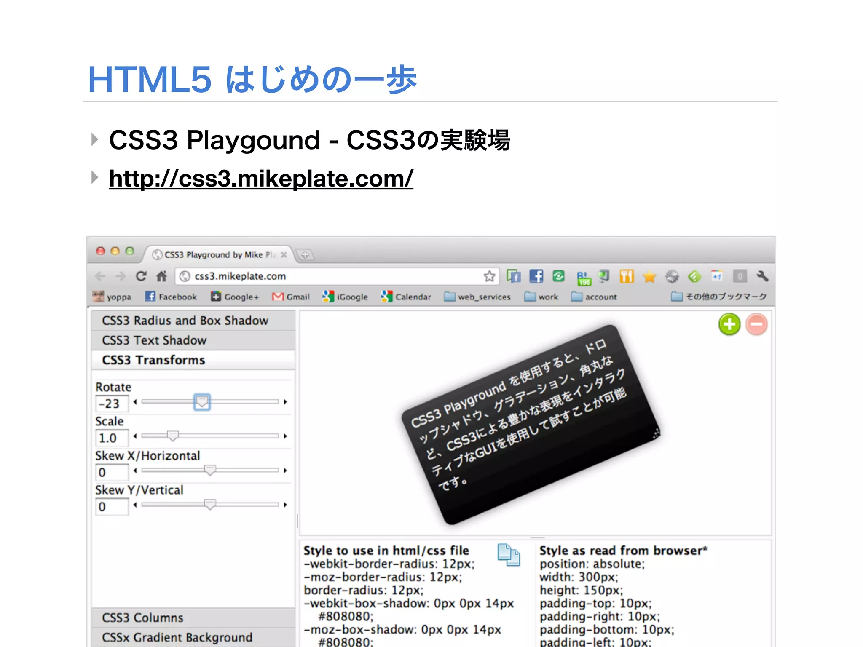Expand the work bookmark folder
This screenshot has height=647, width=863.
point(541,297)
